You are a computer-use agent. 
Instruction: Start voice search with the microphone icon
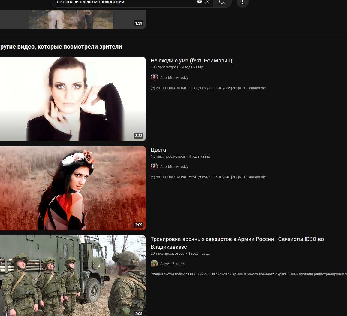click(x=243, y=2)
